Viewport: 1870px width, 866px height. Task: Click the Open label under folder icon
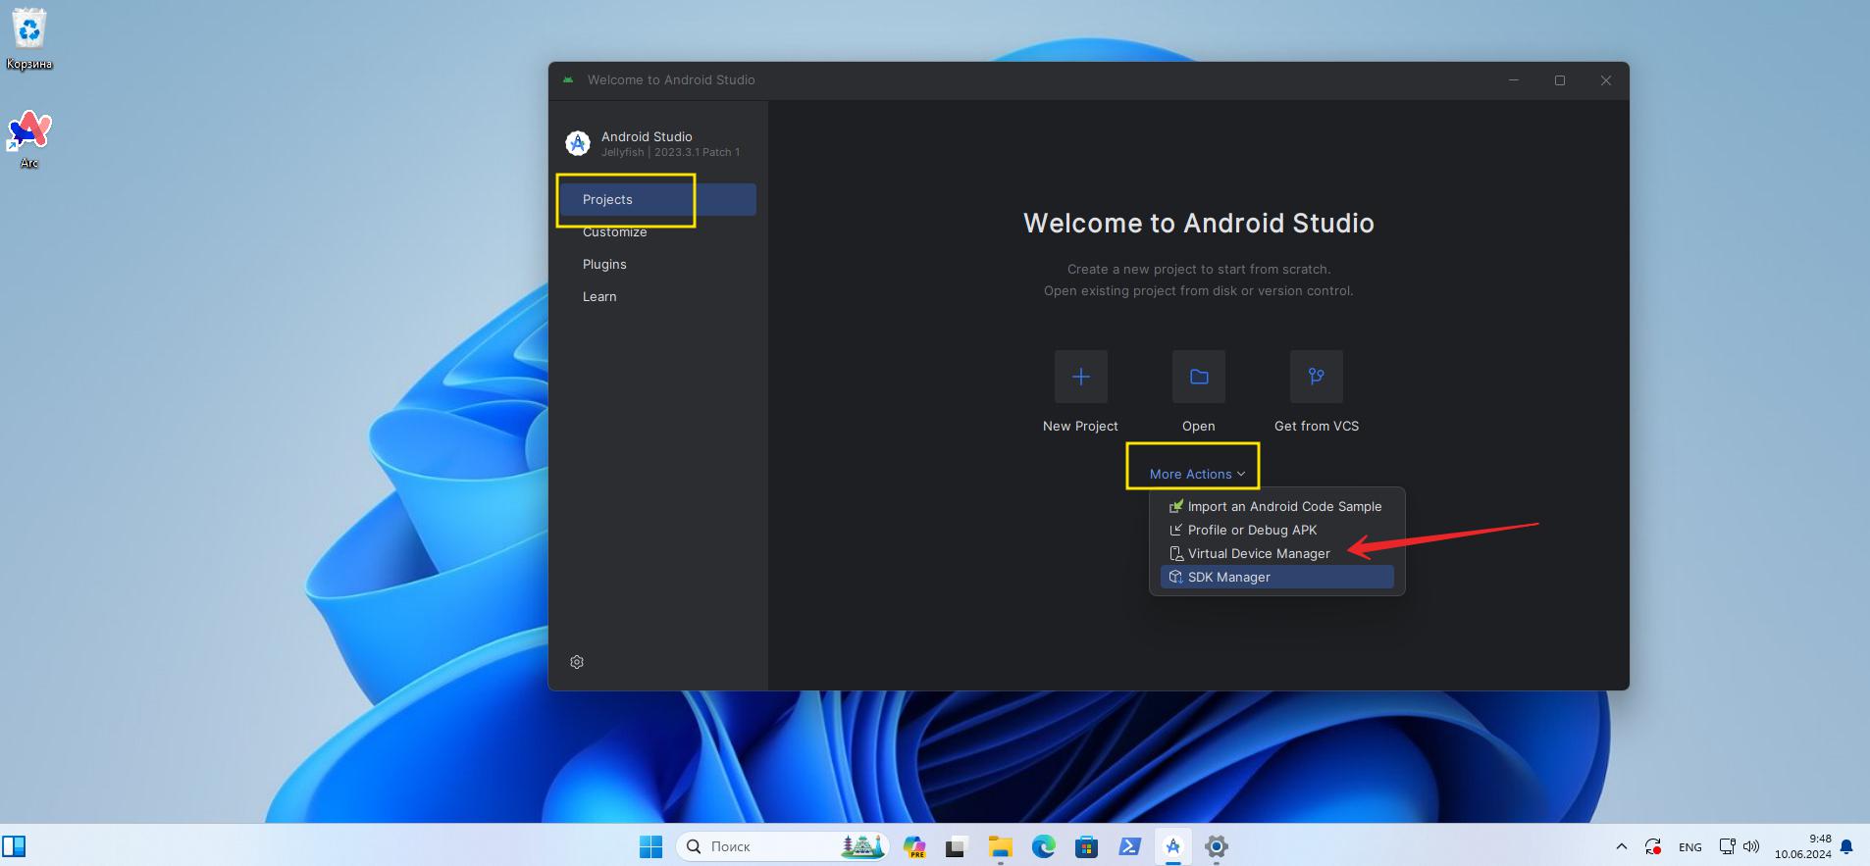[1198, 427]
